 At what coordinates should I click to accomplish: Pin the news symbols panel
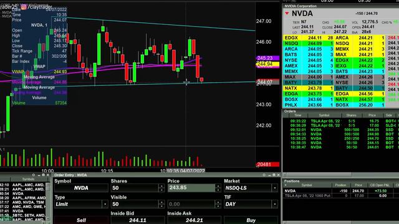33,175
